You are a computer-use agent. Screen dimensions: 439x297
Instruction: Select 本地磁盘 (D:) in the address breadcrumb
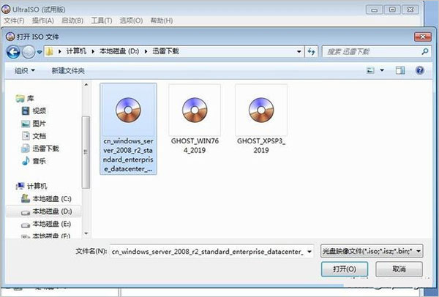point(119,51)
